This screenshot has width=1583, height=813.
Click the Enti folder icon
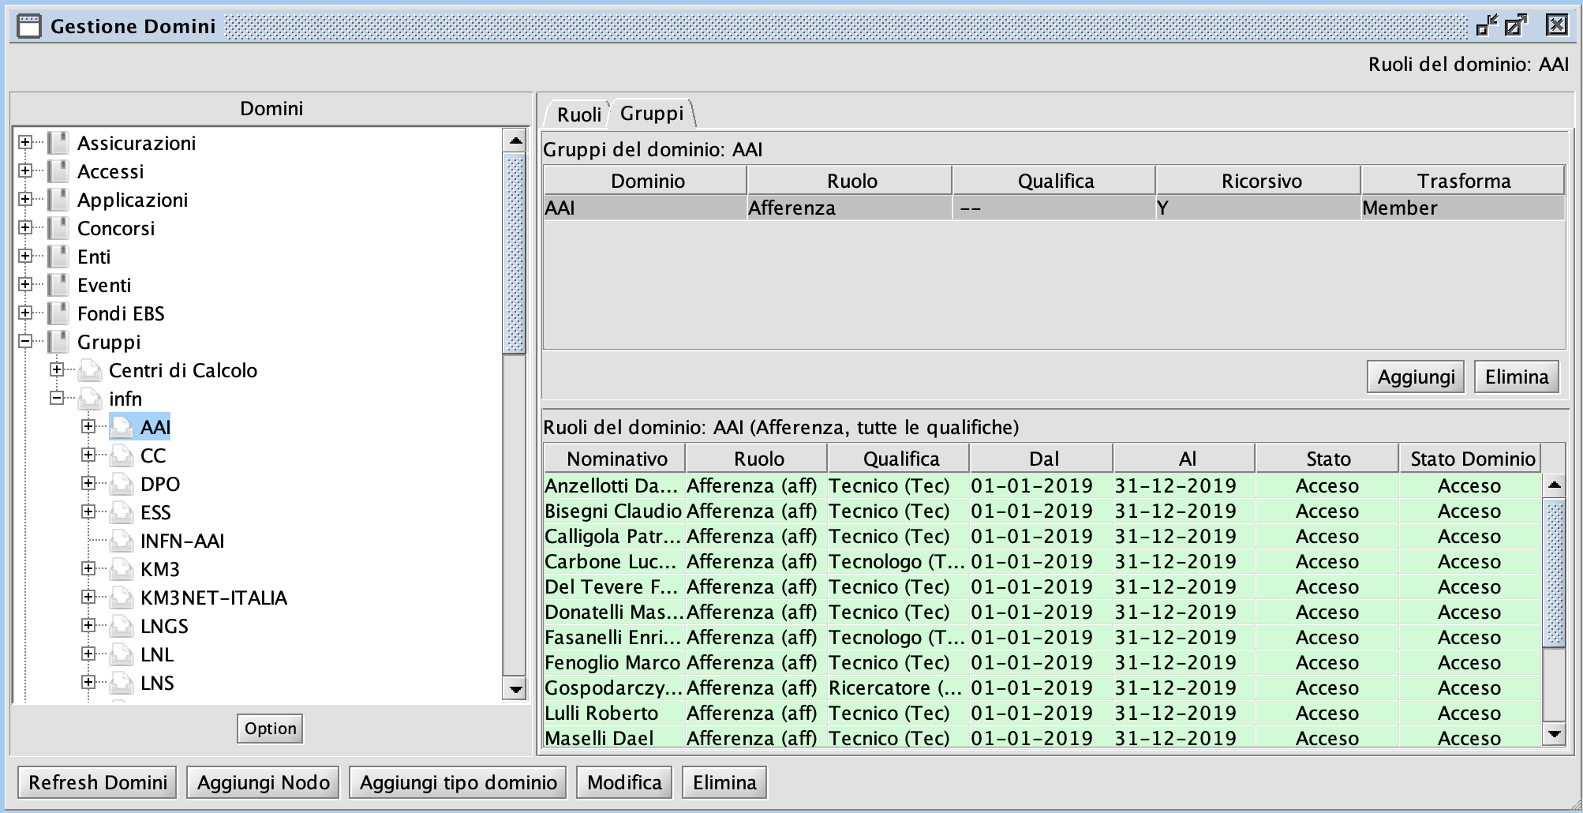point(58,257)
